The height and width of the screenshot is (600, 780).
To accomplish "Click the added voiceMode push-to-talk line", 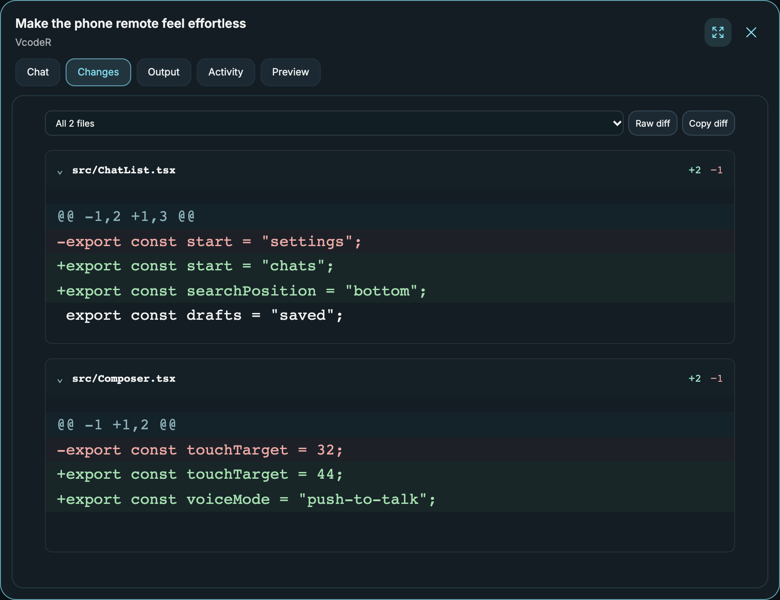I will pyautogui.click(x=390, y=499).
